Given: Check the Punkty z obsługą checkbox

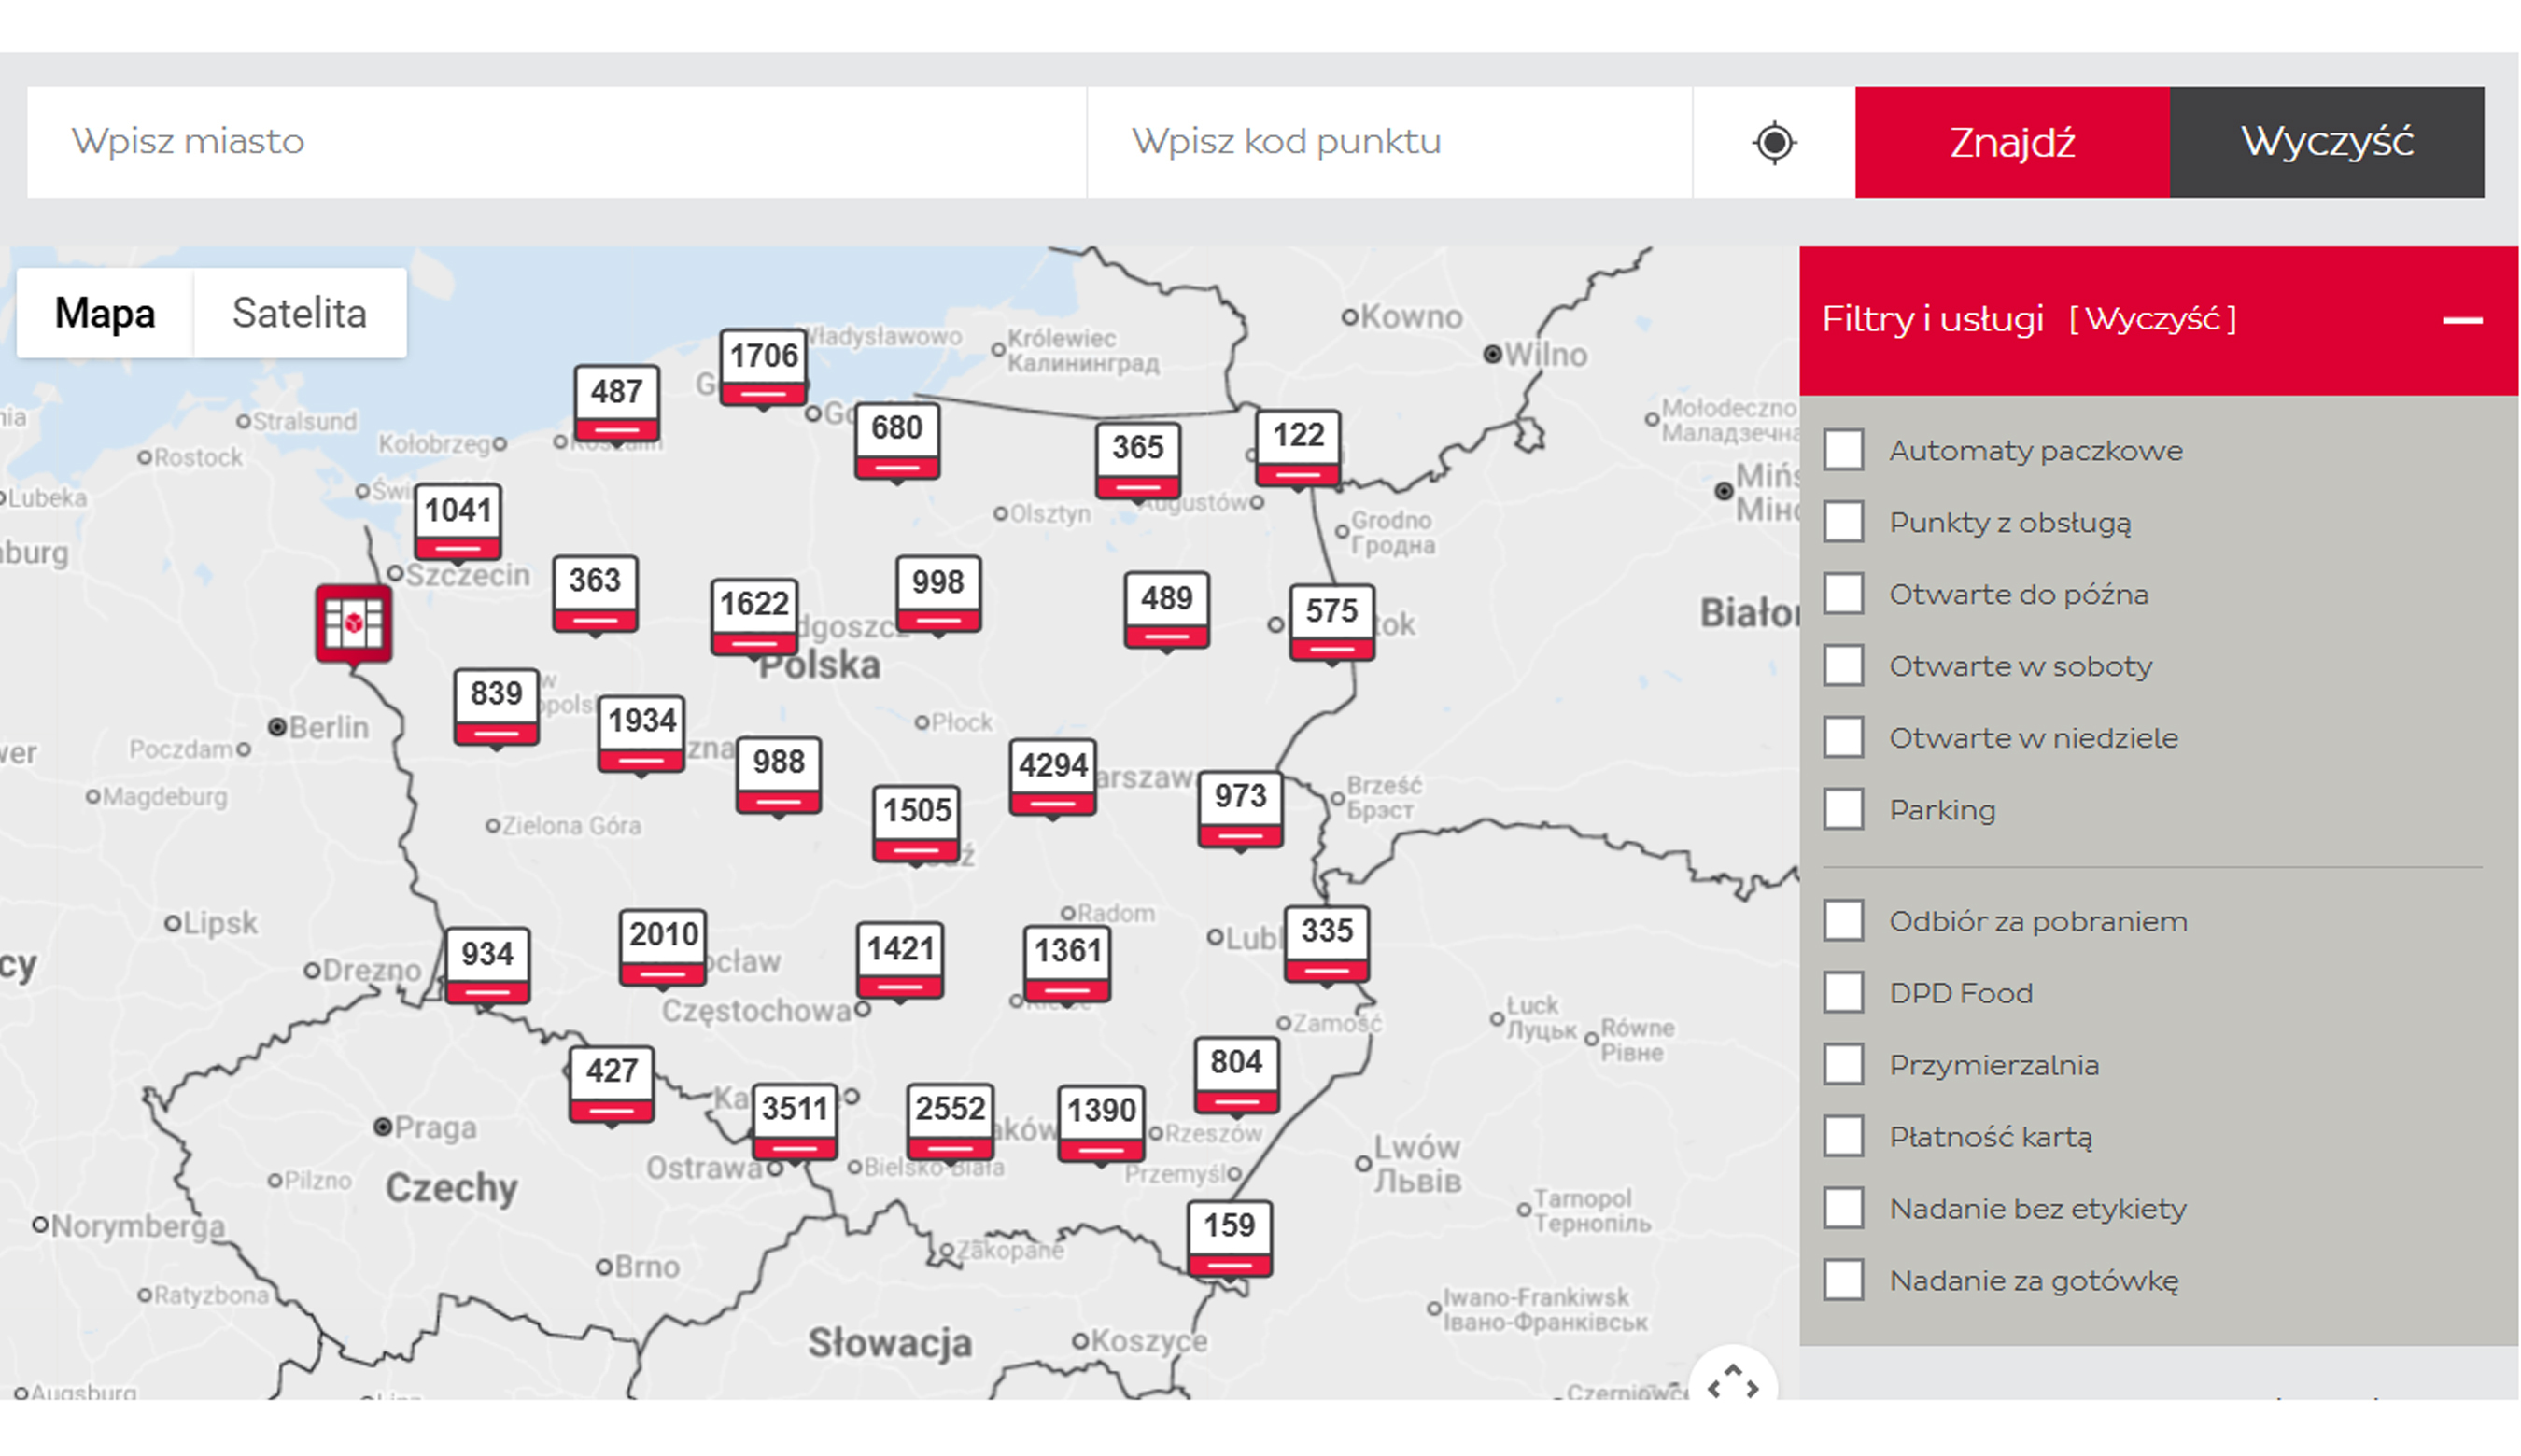Looking at the screenshot, I should [1843, 522].
